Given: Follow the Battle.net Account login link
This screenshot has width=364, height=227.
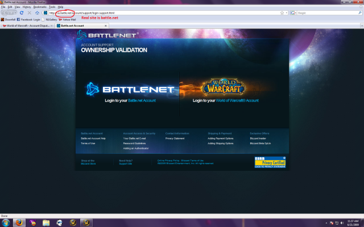Looking at the screenshot, I should pyautogui.click(x=142, y=100).
